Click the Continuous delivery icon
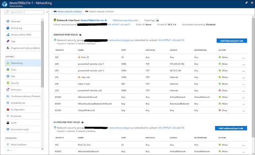 8,96
